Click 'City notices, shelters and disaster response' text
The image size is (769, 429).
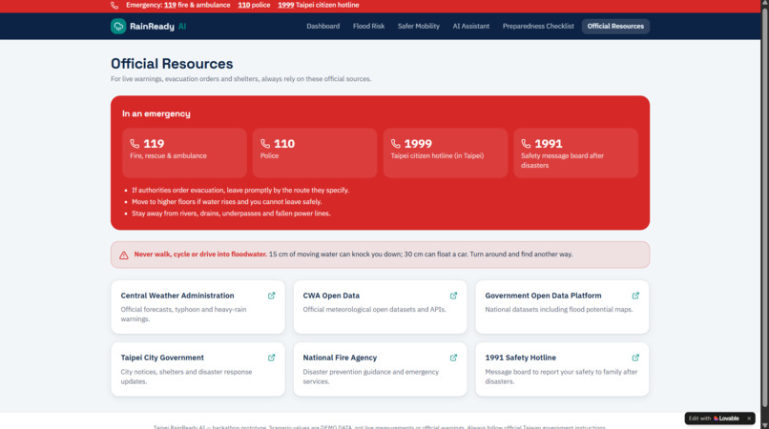point(186,377)
